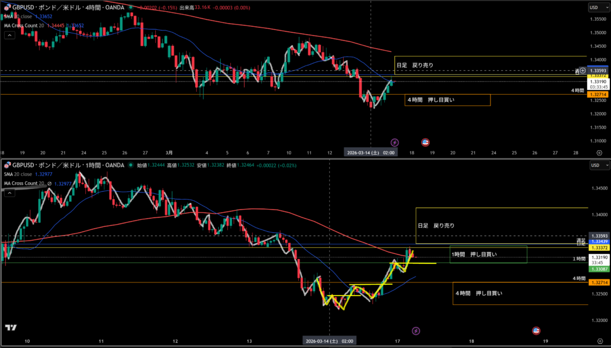Viewport: 611px width, 348px height.
Task: Click the purple lightning event icon in lower chart
Action: click(x=416, y=330)
